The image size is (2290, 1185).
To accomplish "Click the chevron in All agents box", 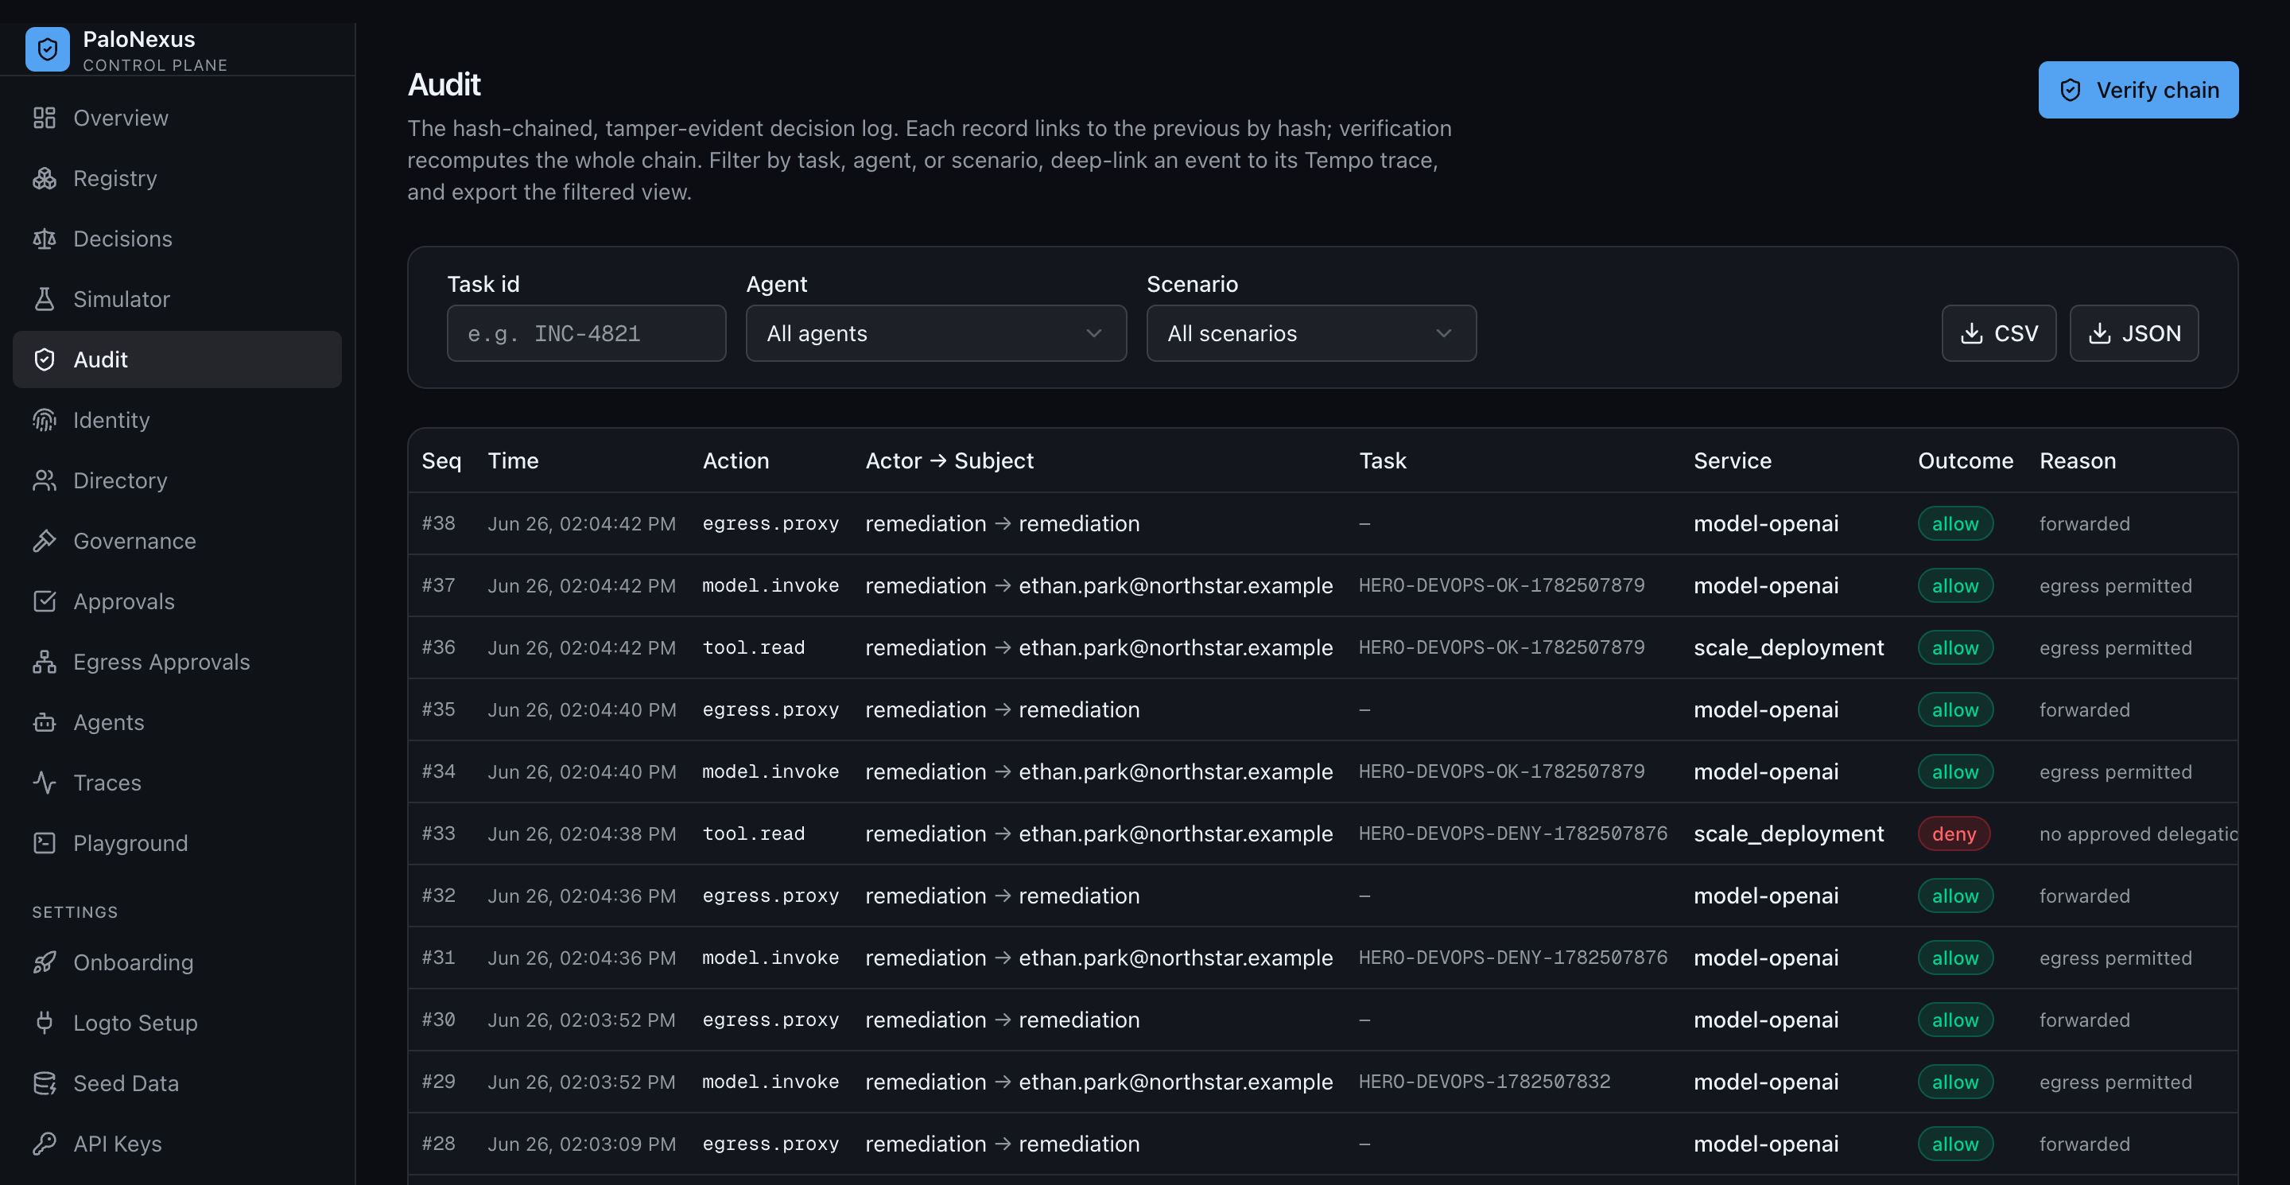I will (x=1093, y=333).
